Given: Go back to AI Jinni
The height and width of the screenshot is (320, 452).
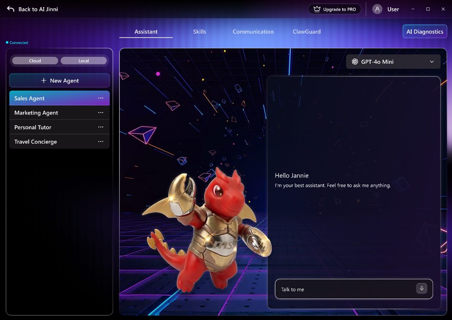Looking at the screenshot, I should 38,9.
